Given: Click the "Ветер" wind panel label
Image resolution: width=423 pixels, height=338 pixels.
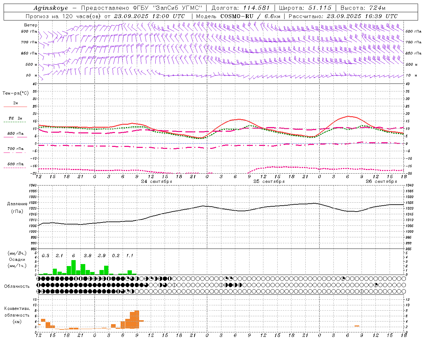Looking at the screenshot, I should [x=31, y=25].
